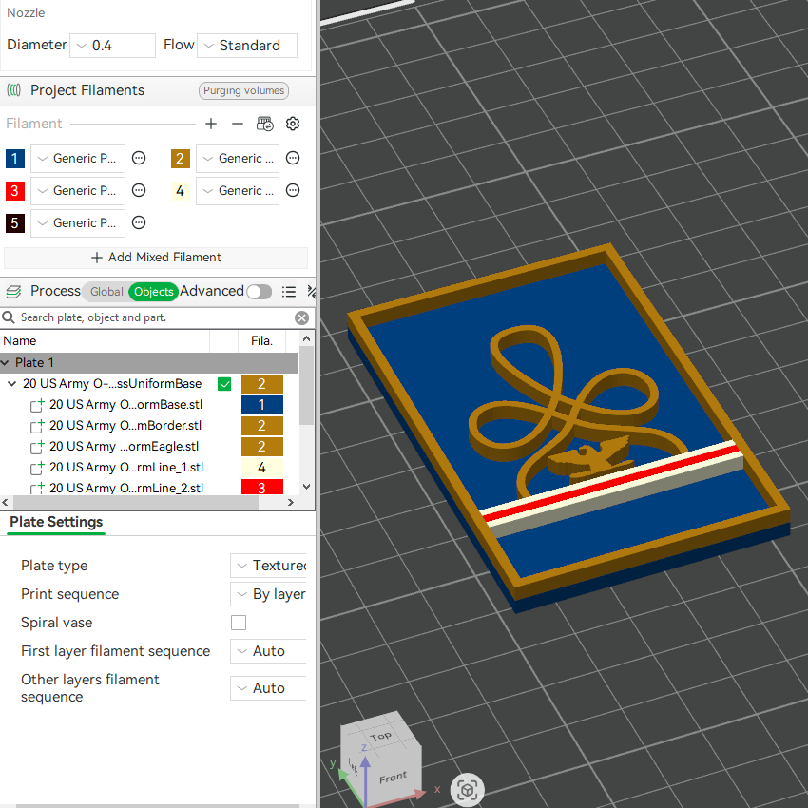Switch process scope to Objects
The width and height of the screenshot is (808, 808).
(154, 292)
